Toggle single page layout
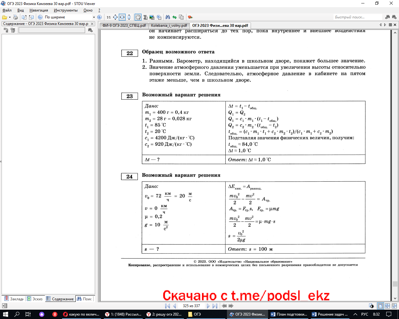Screen dimensions: 399x319 click(380, 306)
